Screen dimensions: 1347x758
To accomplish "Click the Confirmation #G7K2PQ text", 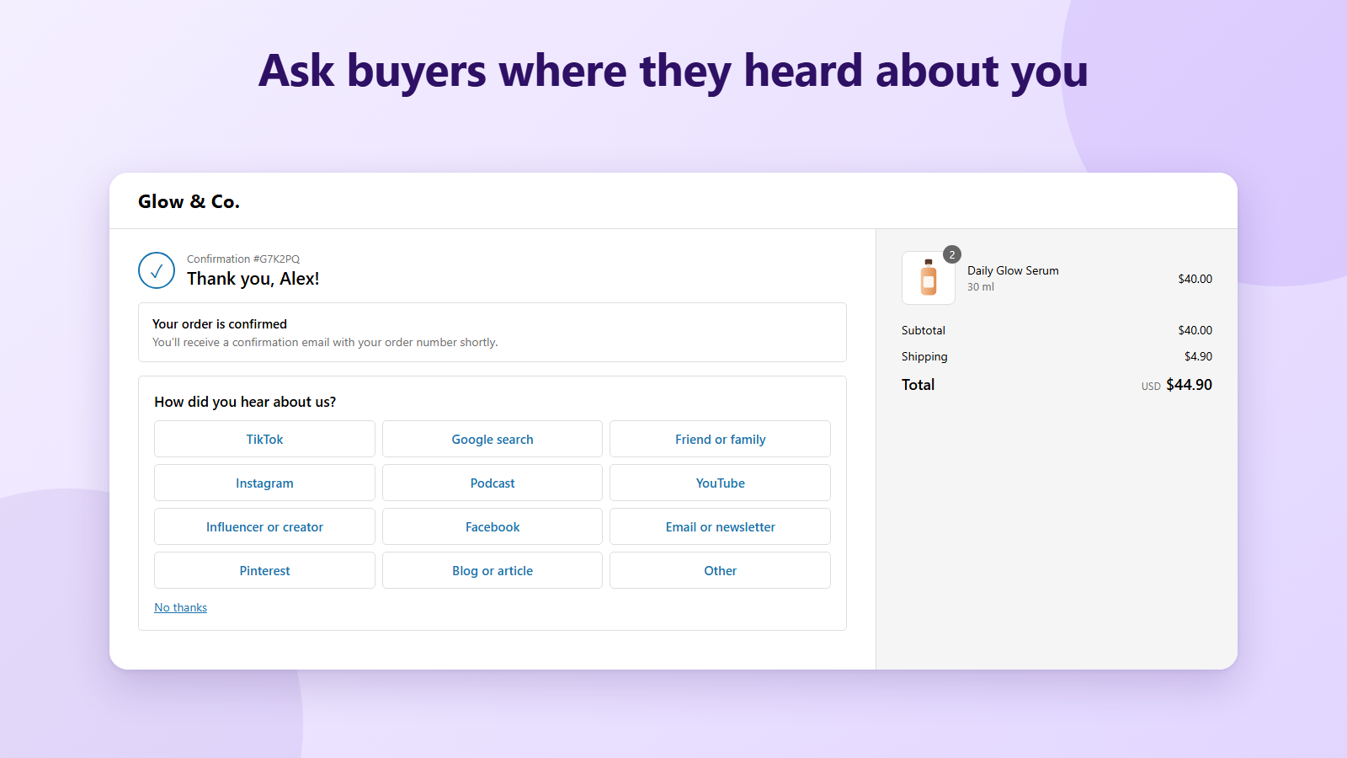I will [x=243, y=259].
